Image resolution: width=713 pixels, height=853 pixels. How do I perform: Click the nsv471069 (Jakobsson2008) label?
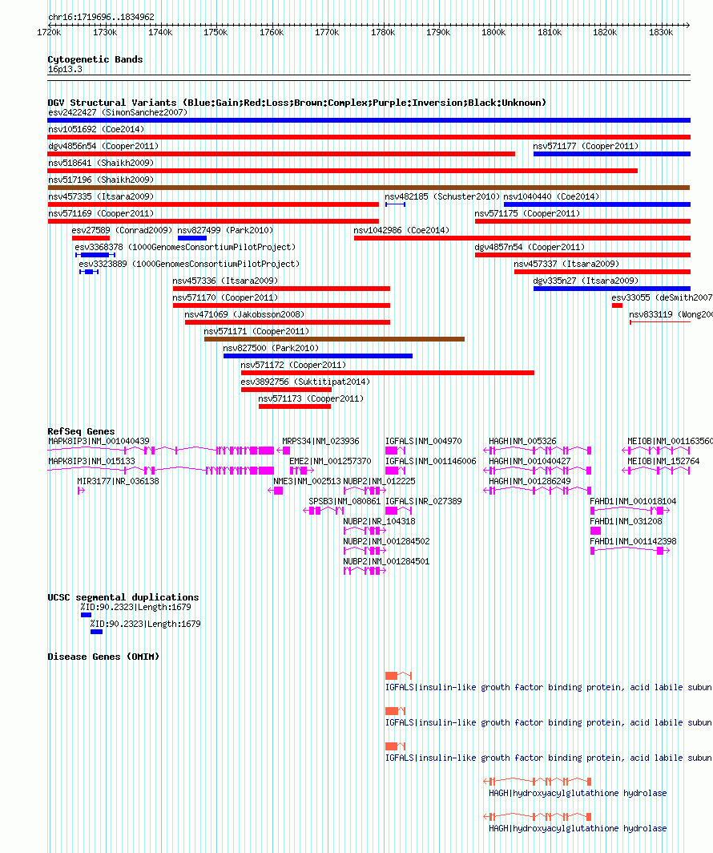click(x=244, y=315)
